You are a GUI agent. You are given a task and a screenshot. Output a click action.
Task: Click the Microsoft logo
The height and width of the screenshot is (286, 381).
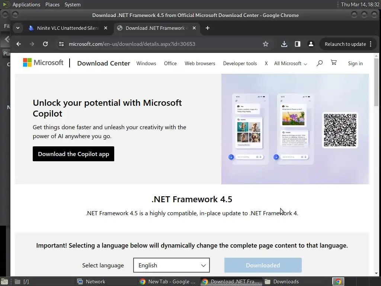click(43, 63)
